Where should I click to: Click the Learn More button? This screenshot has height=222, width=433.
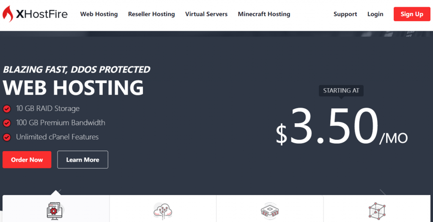point(82,160)
